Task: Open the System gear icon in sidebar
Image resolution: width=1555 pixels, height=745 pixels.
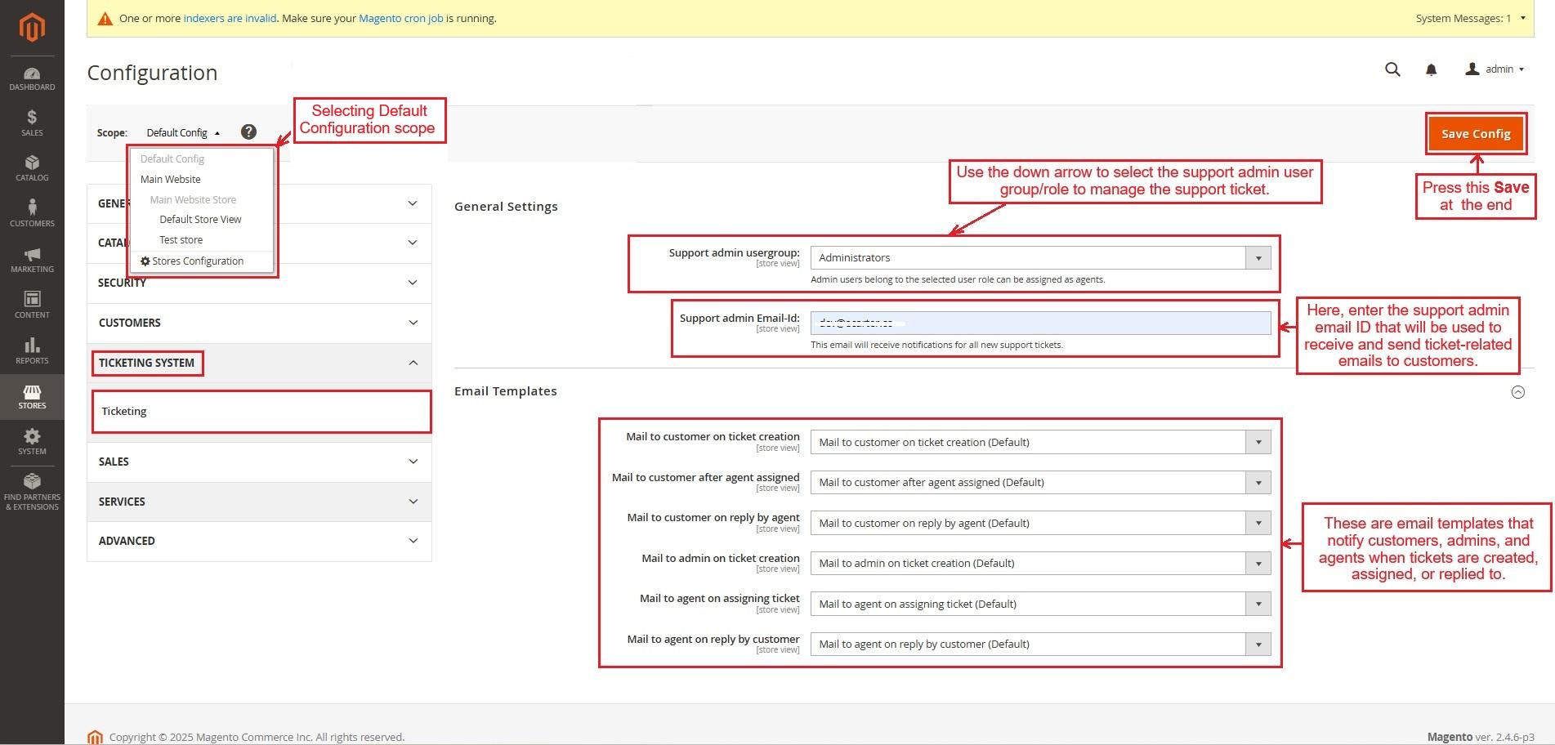Action: [x=32, y=442]
